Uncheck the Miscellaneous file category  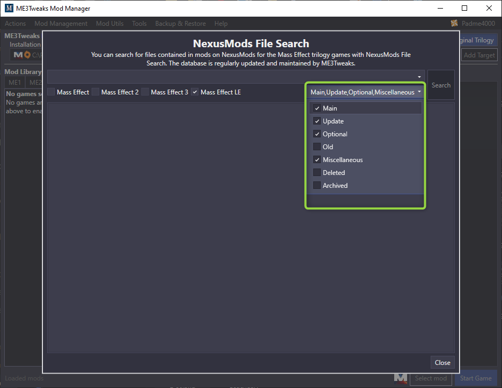(317, 159)
